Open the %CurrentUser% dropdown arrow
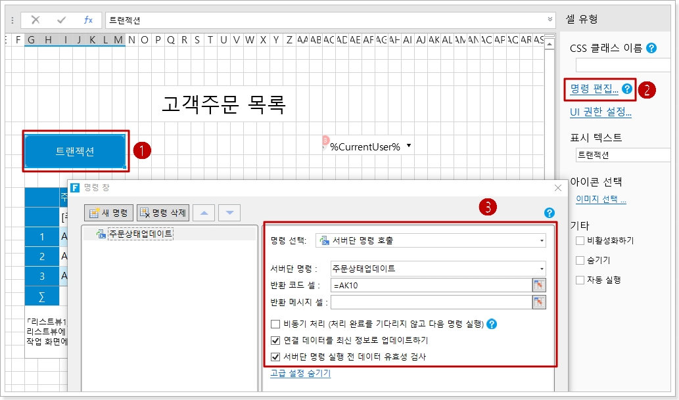Viewport: 679px width, 400px height. pos(409,146)
